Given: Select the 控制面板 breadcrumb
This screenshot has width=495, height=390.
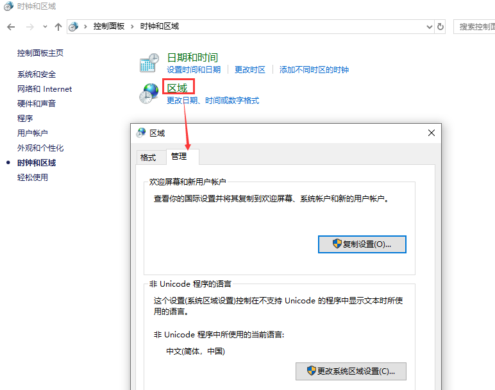Looking at the screenshot, I should [x=109, y=26].
